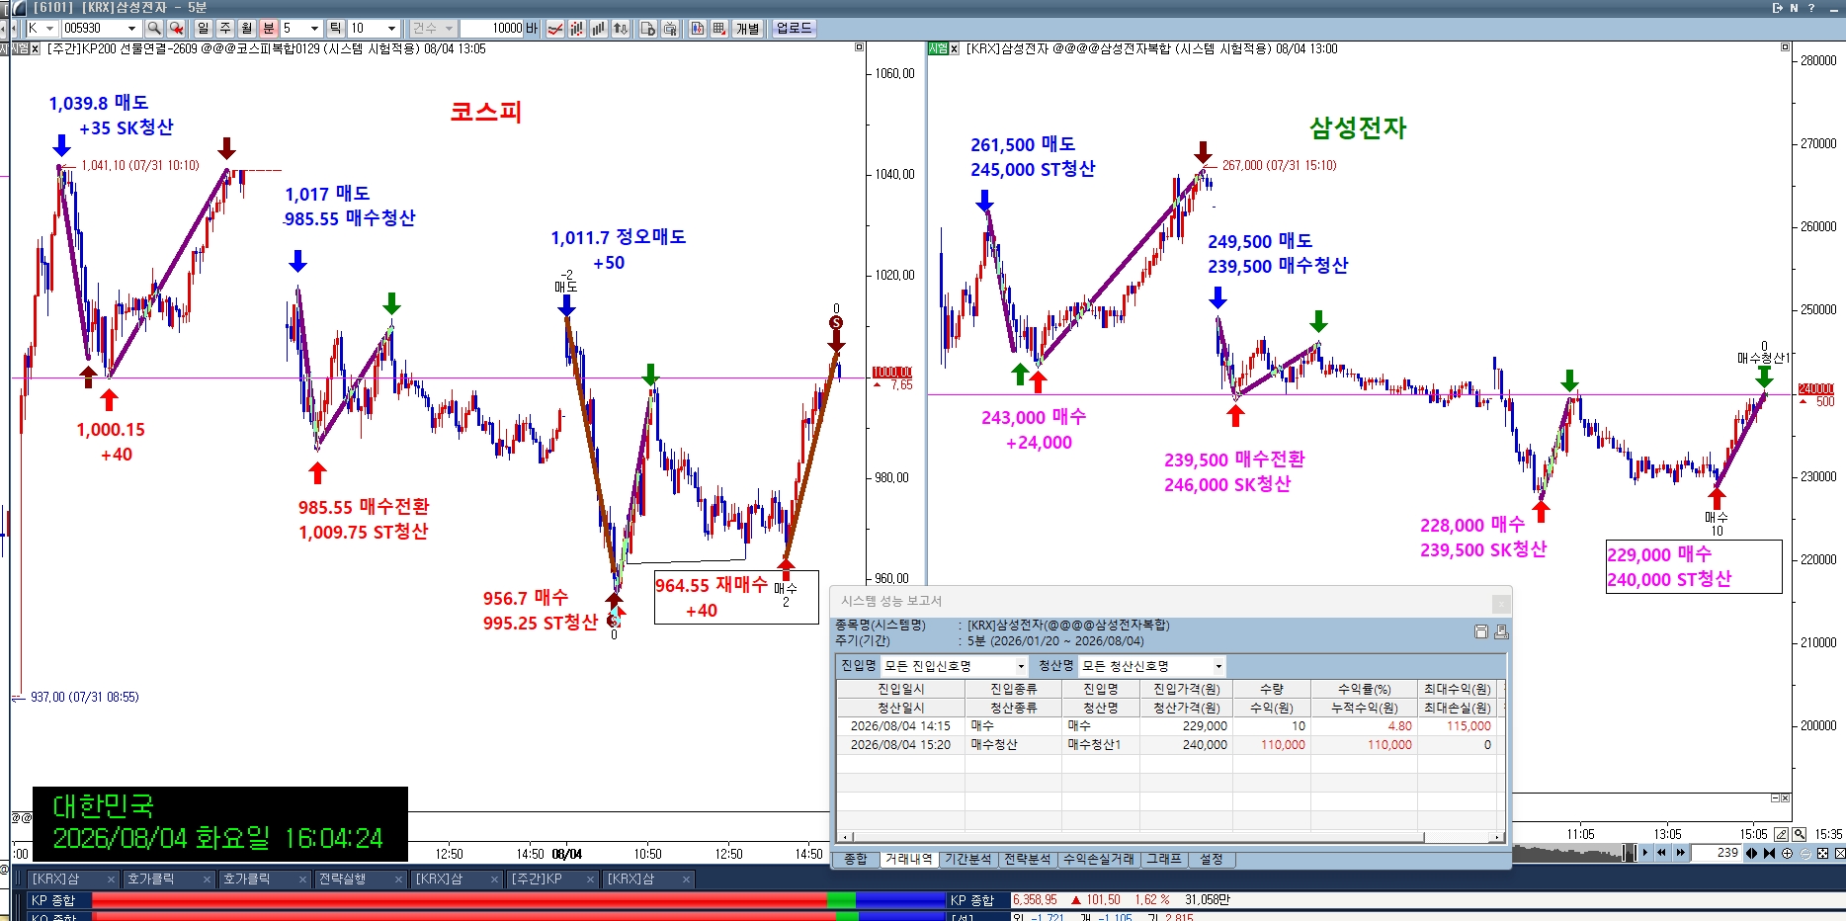Open the K market type dropdown
This screenshot has height=921, width=1846.
(49, 29)
